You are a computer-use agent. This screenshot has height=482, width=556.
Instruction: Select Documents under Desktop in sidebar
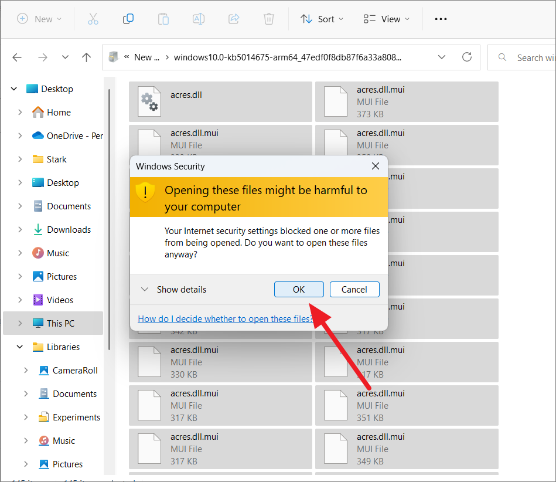69,206
